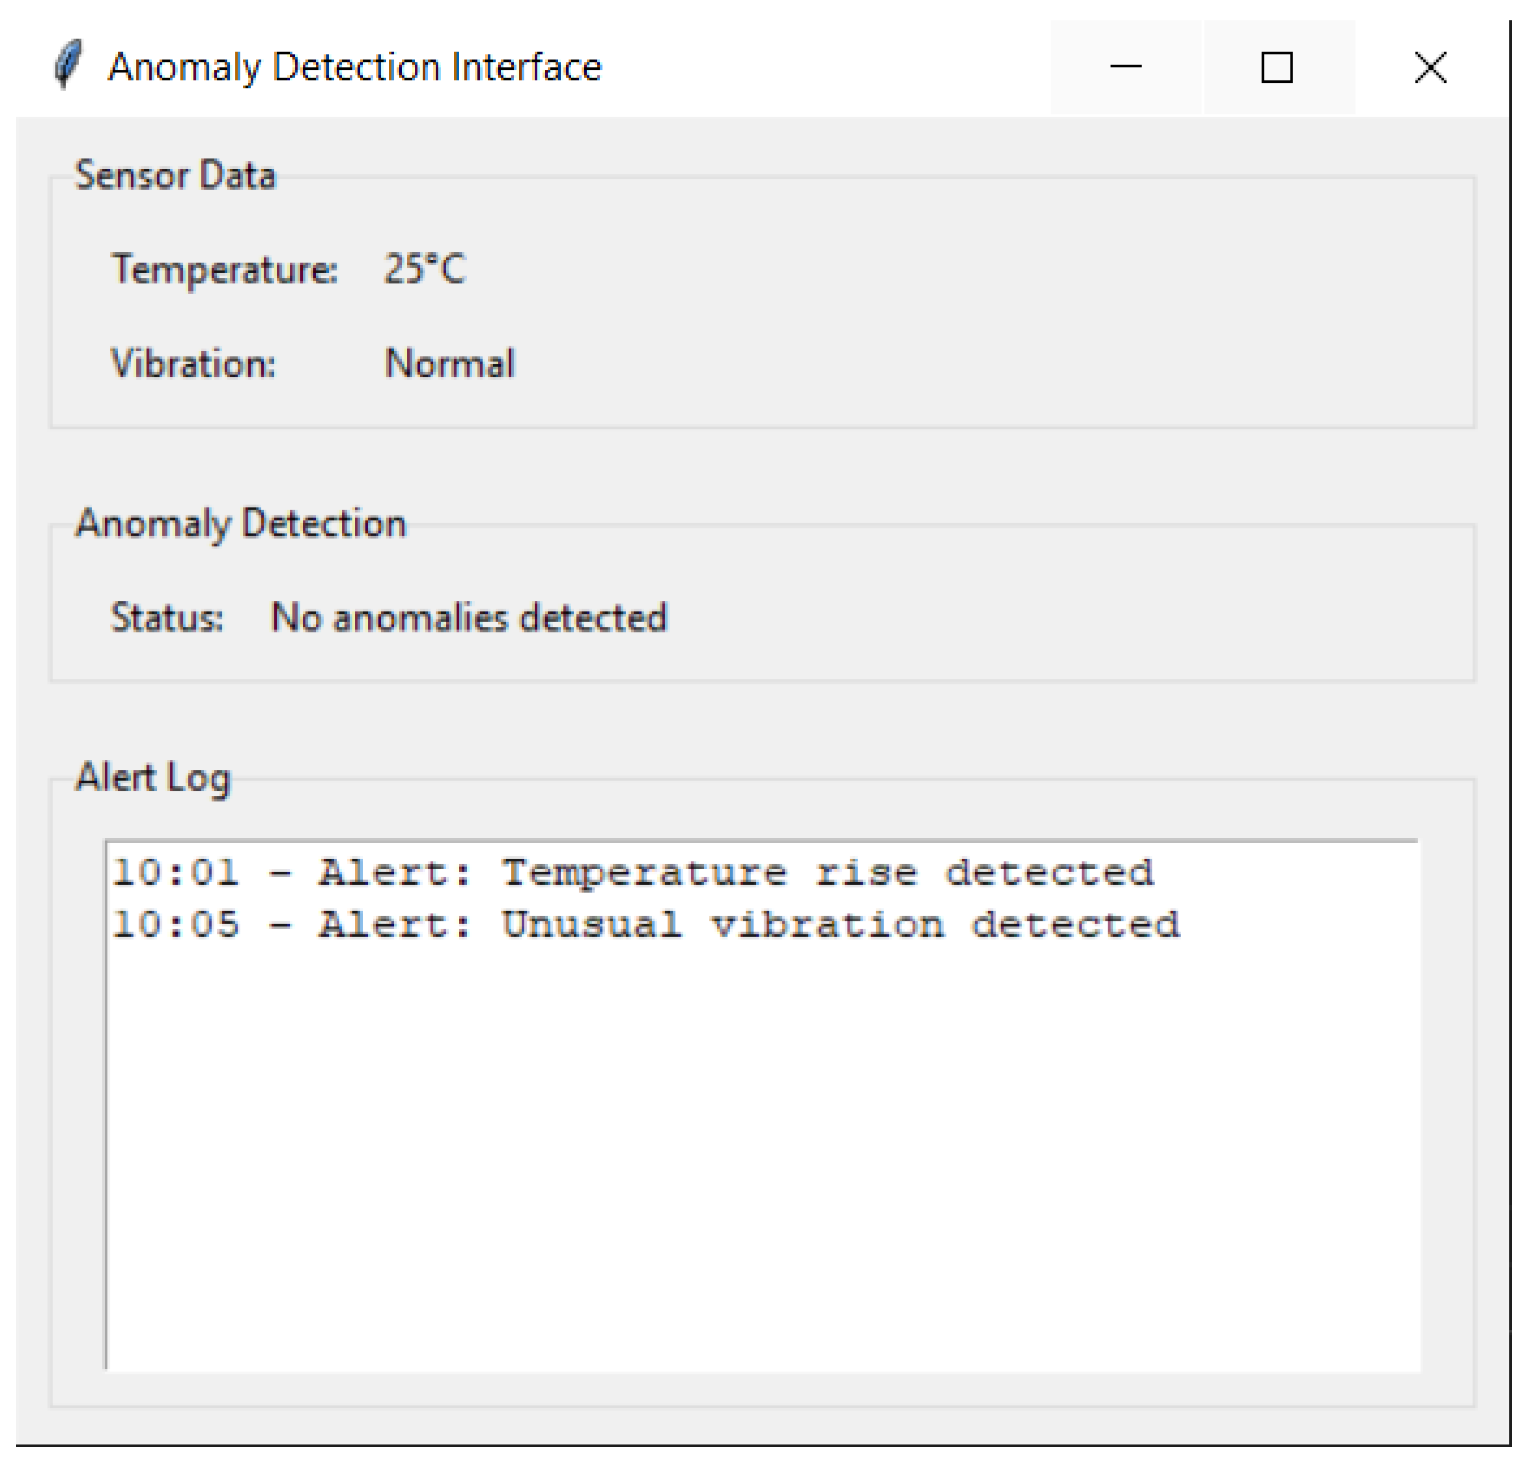Click inside the empty alert log area
Viewport: 1525px width, 1457px height.
pyautogui.click(x=777, y=1165)
